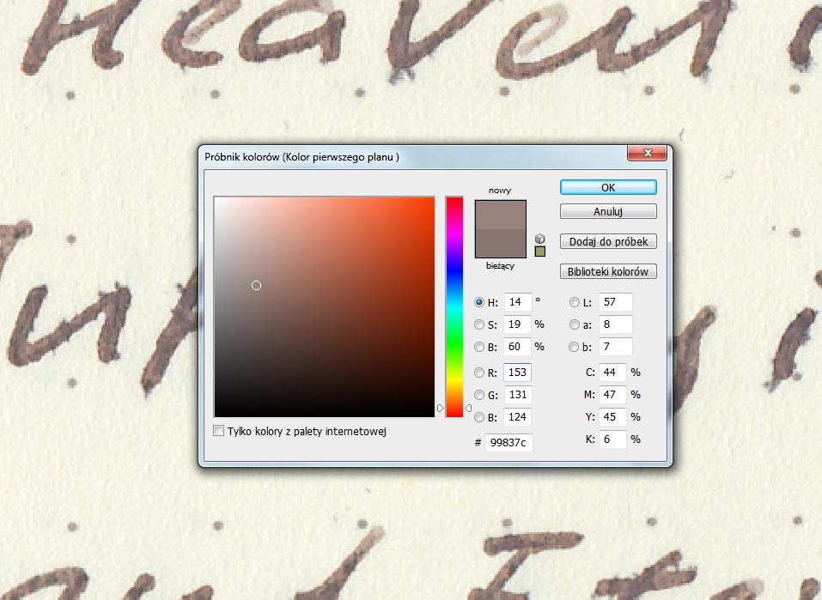The height and width of the screenshot is (600, 822).
Task: Select the S saturation radio button
Action: [x=480, y=324]
